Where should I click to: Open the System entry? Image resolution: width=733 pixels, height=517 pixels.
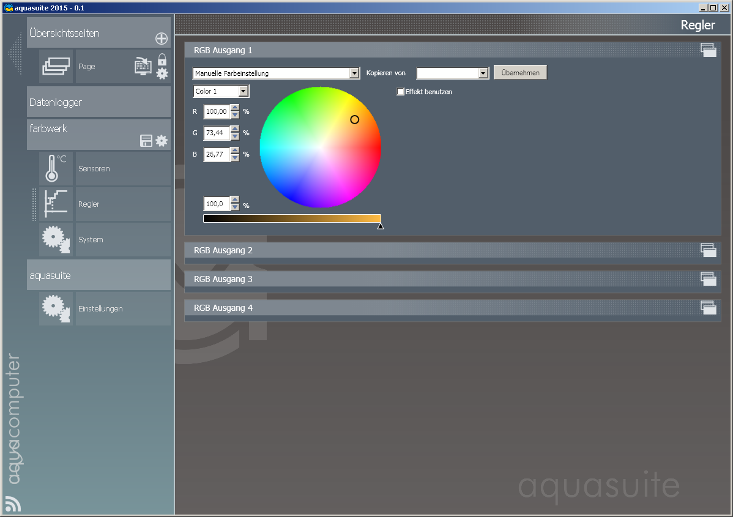click(123, 239)
